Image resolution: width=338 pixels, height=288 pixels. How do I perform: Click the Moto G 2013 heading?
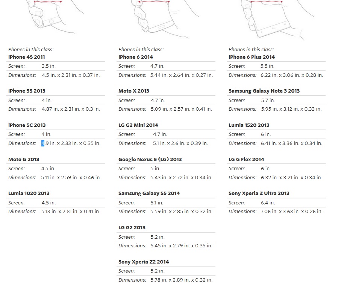pyautogui.click(x=24, y=159)
